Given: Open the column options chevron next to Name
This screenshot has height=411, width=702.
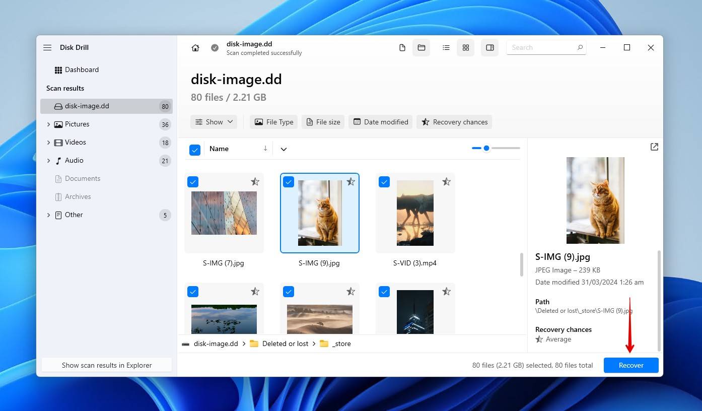Looking at the screenshot, I should tap(284, 149).
